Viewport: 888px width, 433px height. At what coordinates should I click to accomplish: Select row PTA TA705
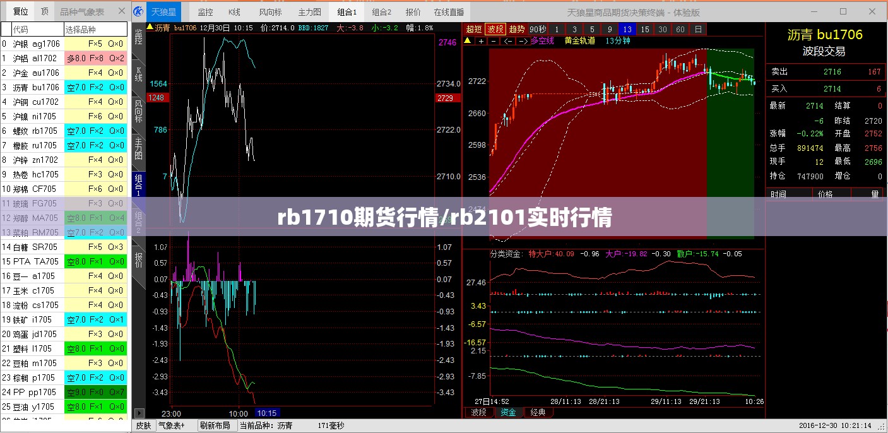(64, 261)
